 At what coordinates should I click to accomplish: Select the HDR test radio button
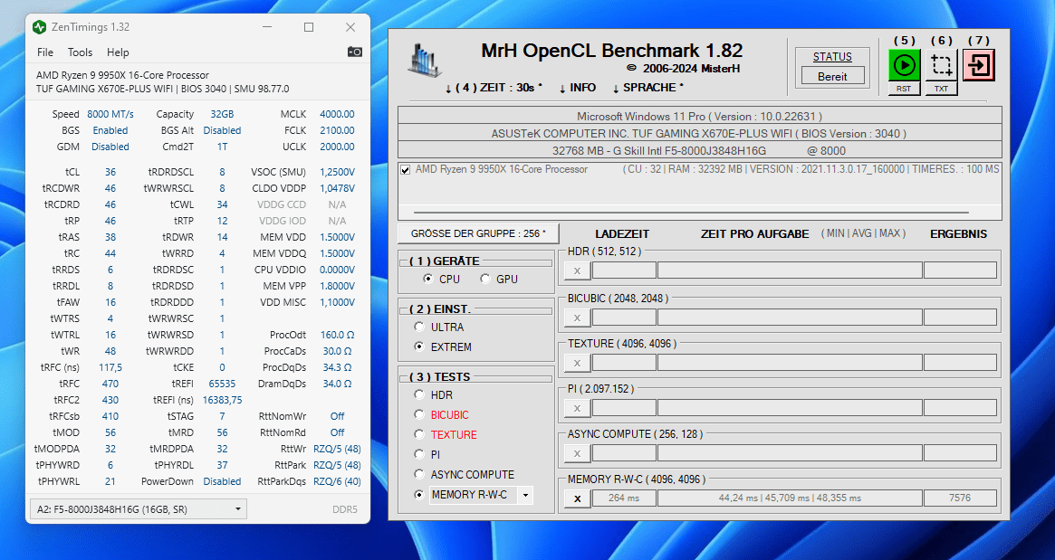pos(419,394)
